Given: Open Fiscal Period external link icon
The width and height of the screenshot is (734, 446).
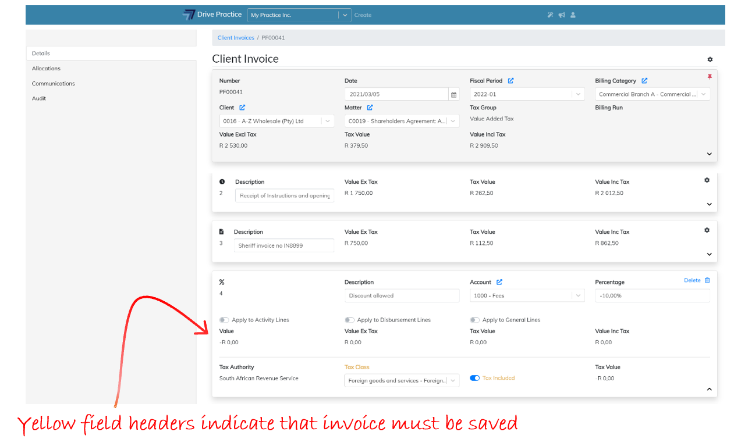Looking at the screenshot, I should pos(510,81).
